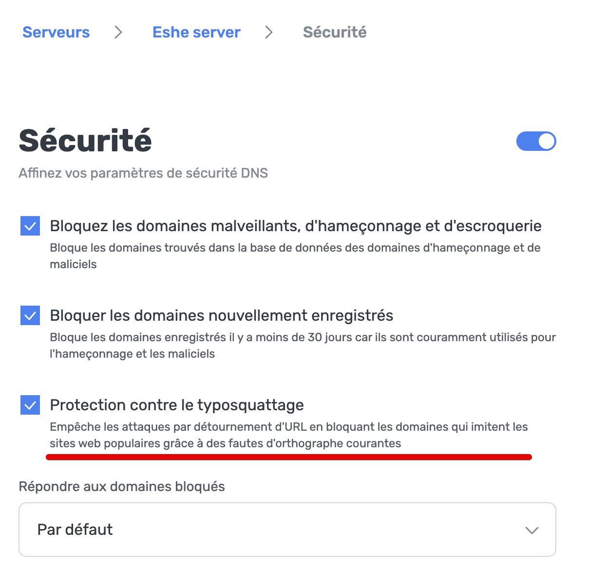This screenshot has width=606, height=585.
Task: Click the breadcrumb chevron after Eshe server
Action: coord(269,32)
